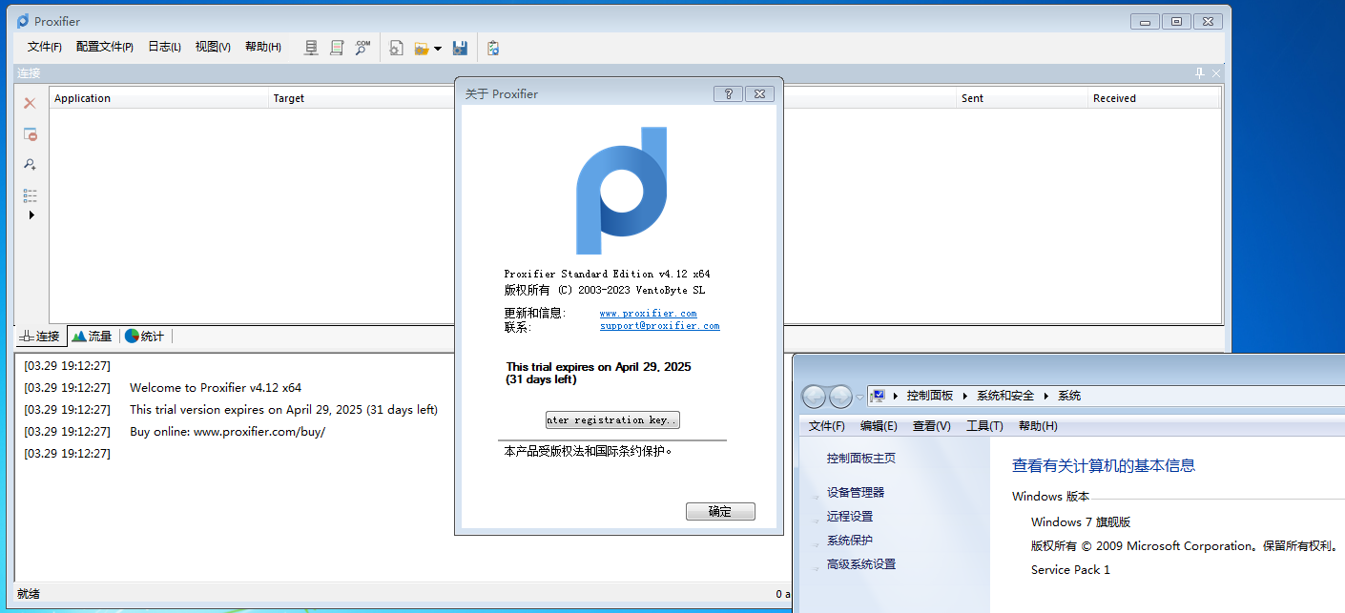This screenshot has height=613, width=1345.
Task: Open the 系统保护 link
Action: (x=850, y=541)
